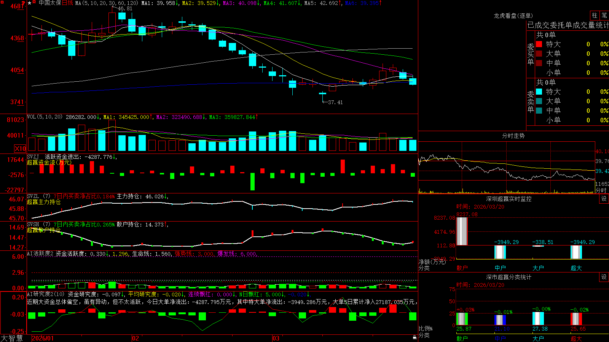Click the 深圳超赢实时监控 panel title
Image resolution: width=609 pixels, height=342 pixels.
click(509, 199)
